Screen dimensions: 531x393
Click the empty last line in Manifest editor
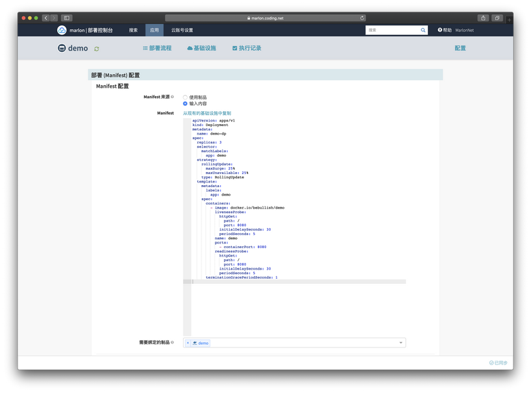[x=299, y=281]
